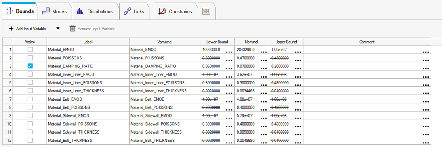Click Material_Inner_Liner_POISSONS varname cell
This screenshot has height=147, width=442.
pos(165,82)
